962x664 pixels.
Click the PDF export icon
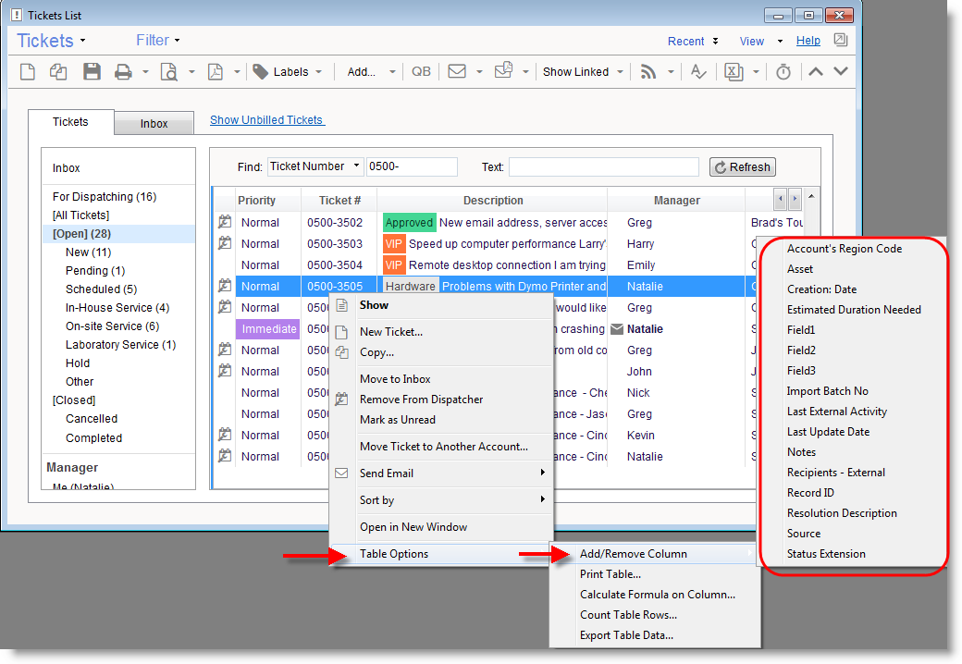point(216,72)
